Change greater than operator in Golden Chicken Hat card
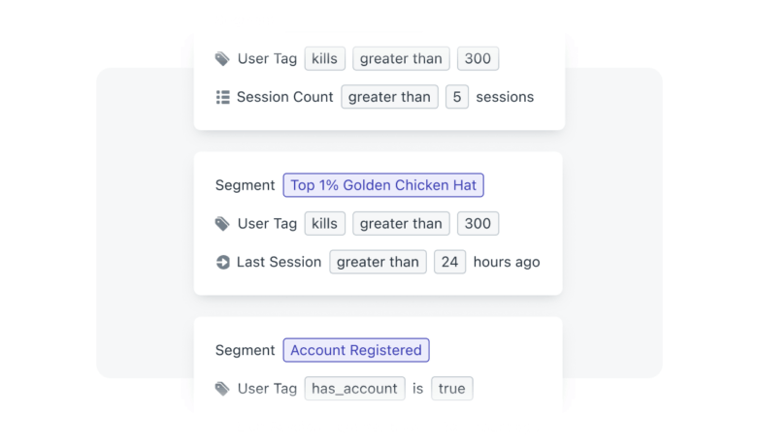Image resolution: width=759 pixels, height=446 pixels. click(x=401, y=223)
